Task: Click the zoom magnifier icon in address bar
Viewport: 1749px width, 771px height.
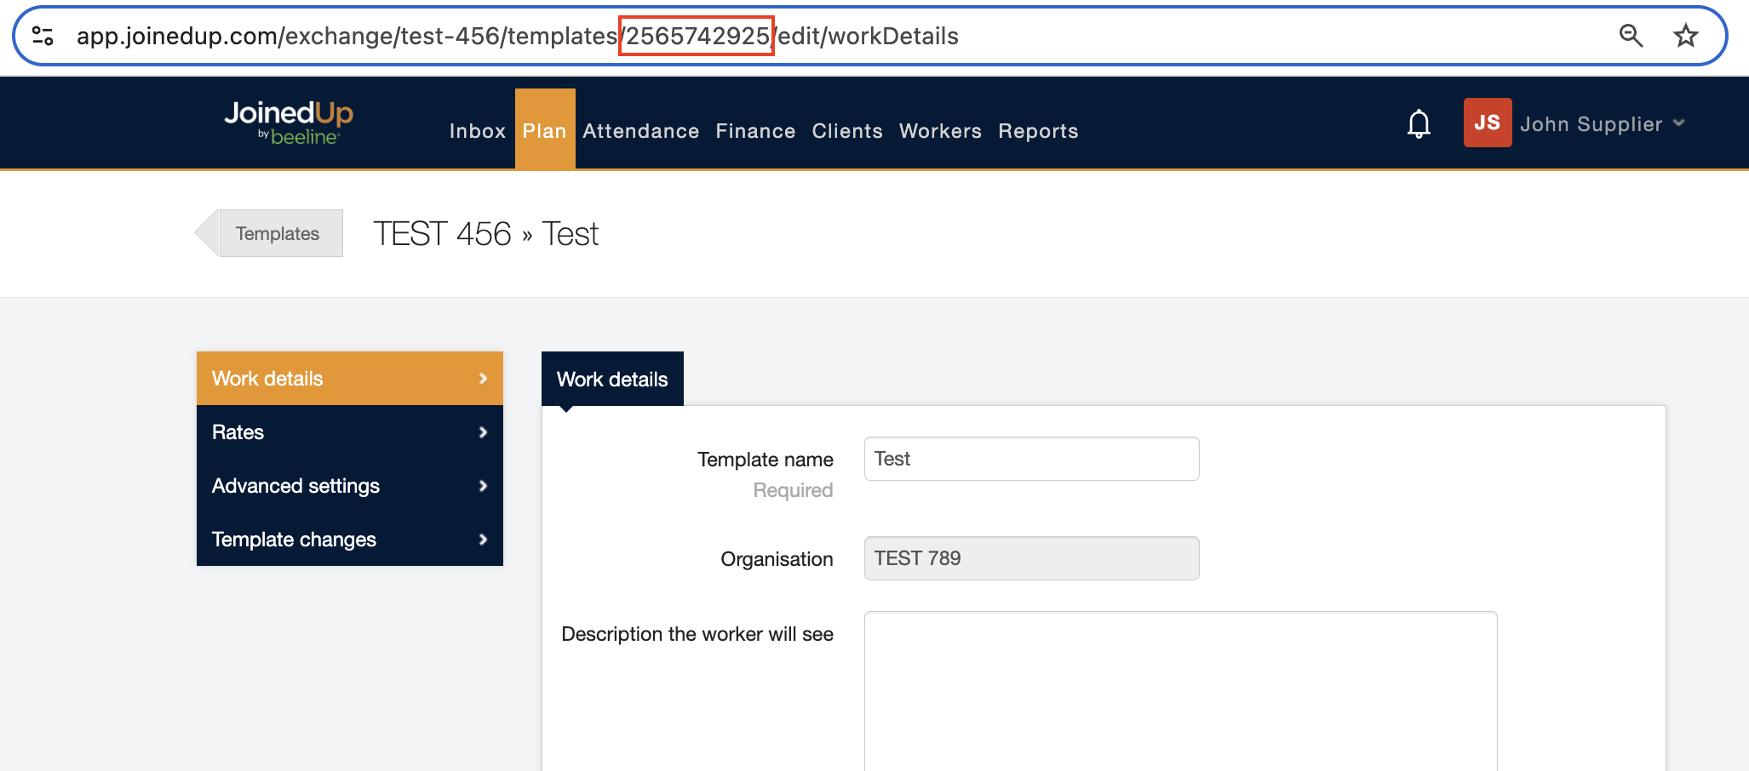Action: pyautogui.click(x=1630, y=36)
